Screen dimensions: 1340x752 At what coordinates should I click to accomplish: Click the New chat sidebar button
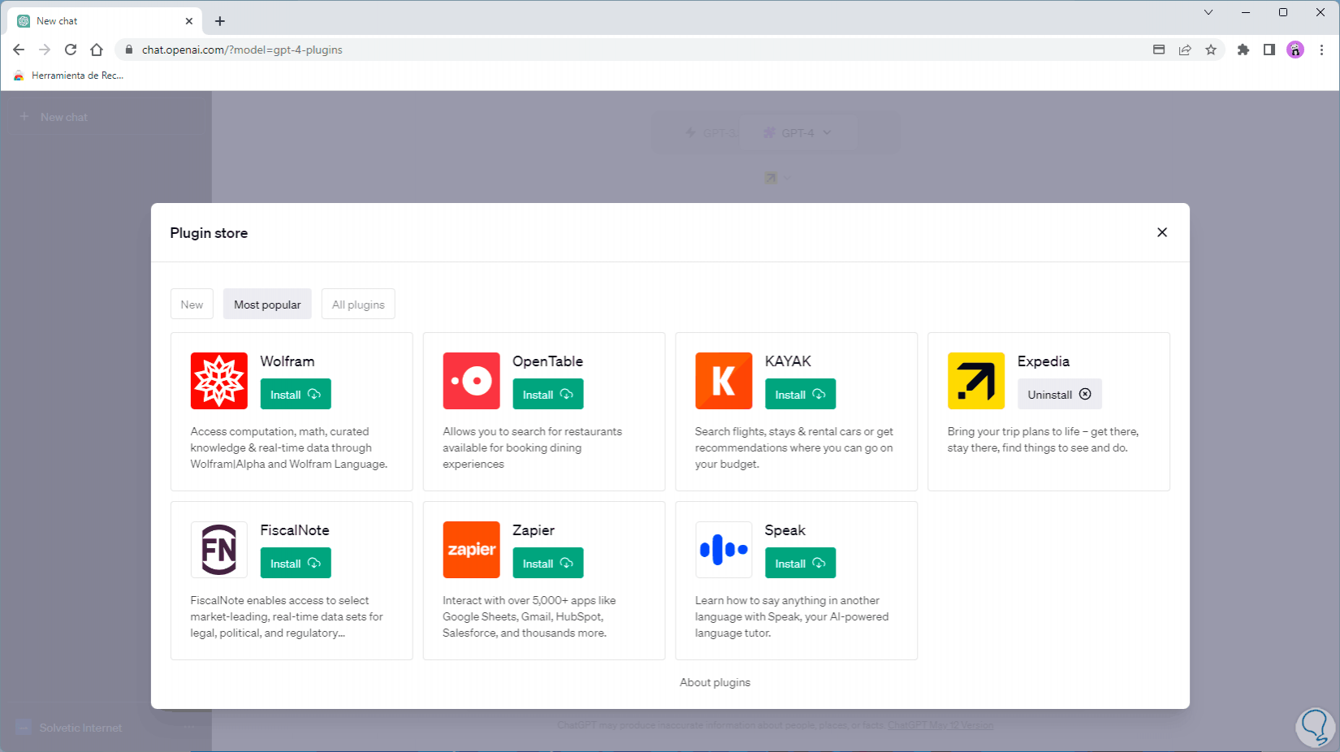click(x=106, y=117)
